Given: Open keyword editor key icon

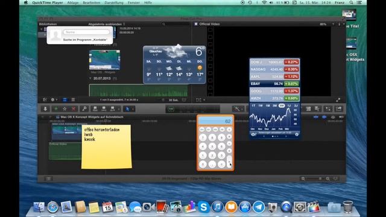Looking at the screenshot, I should click(84, 108).
